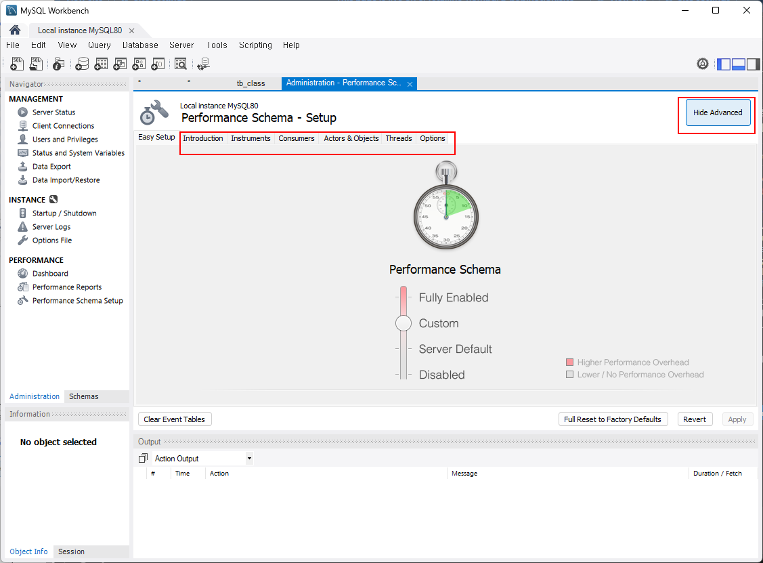This screenshot has width=763, height=563.
Task: Create a new table icon
Action: (101, 64)
